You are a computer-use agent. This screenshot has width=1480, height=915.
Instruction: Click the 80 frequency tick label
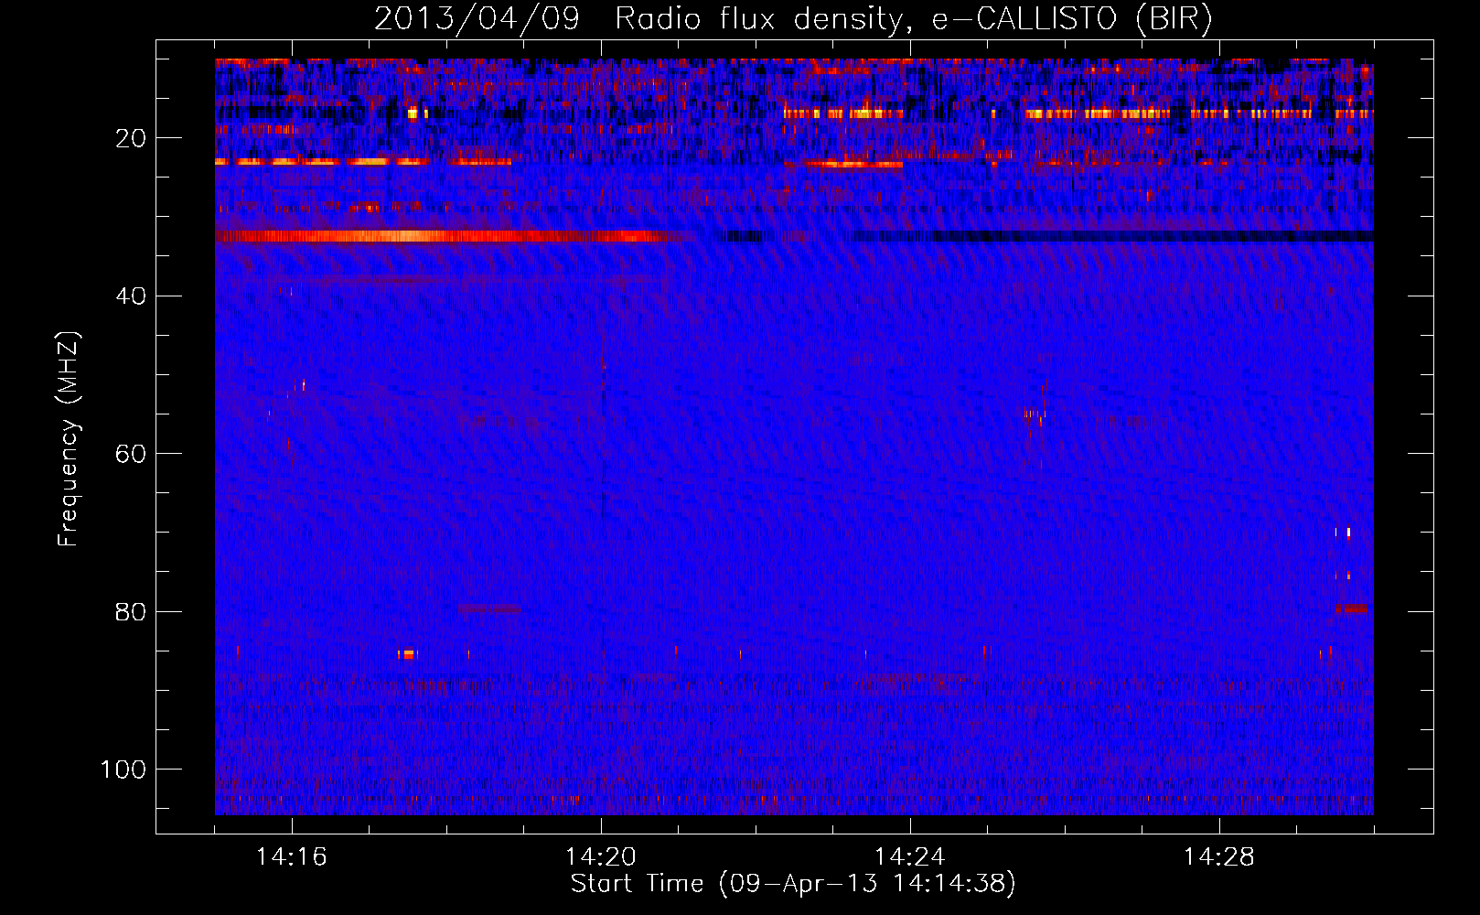tap(131, 611)
